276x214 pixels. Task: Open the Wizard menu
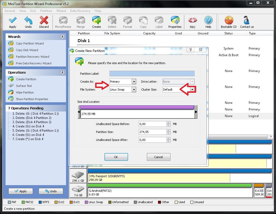[61, 11]
